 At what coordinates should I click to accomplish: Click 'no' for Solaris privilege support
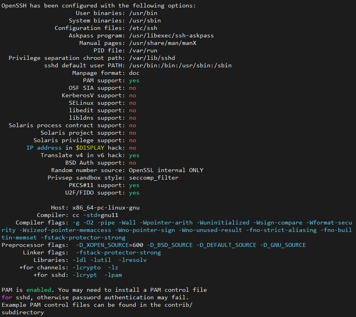coord(133,141)
